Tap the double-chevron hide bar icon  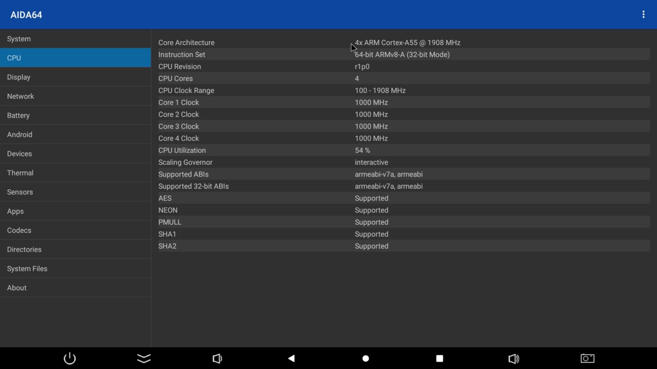144,358
